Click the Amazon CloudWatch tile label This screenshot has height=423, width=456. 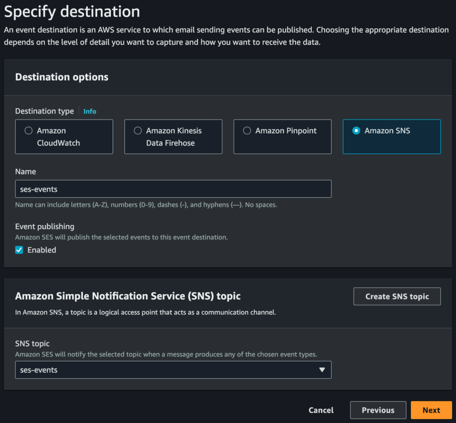58,137
